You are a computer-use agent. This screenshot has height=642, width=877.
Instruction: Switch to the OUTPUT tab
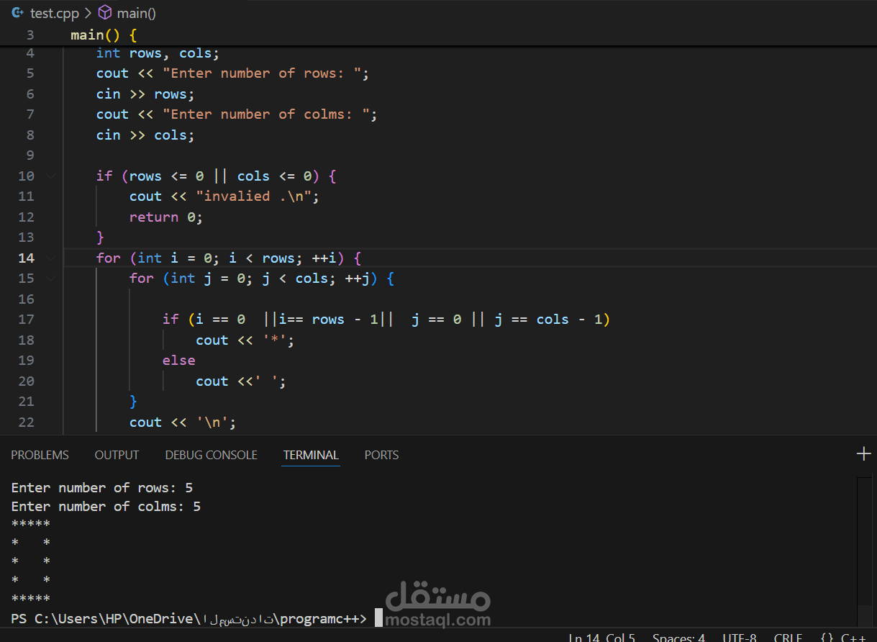[117, 455]
